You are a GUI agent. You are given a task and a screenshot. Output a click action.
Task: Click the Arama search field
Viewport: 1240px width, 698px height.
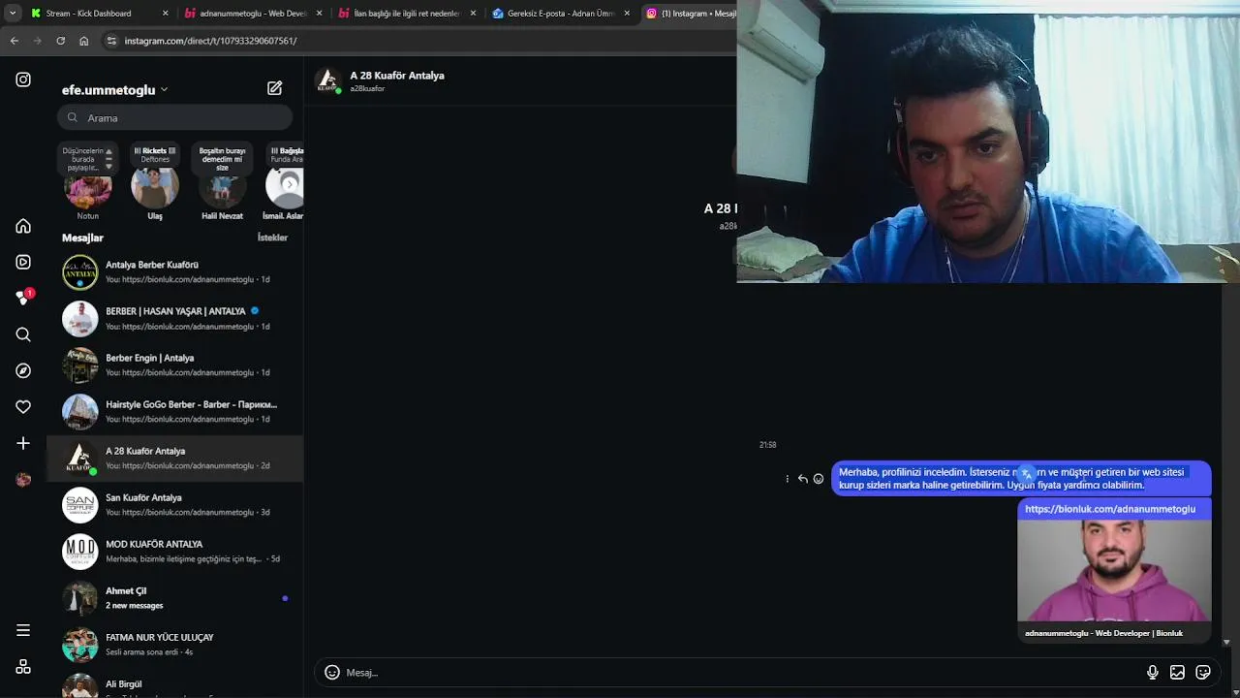[174, 117]
